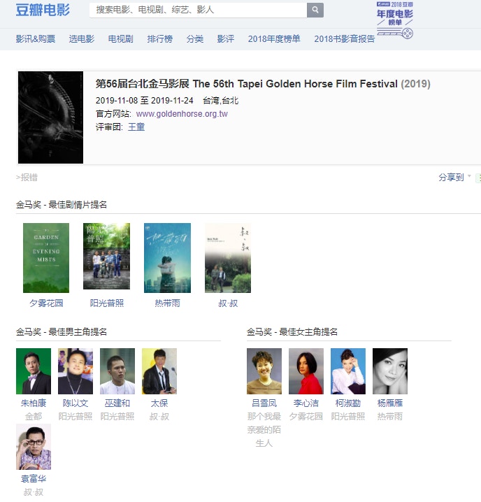Select the 热带雨 poster image
The image size is (481, 502).
pos(167,258)
